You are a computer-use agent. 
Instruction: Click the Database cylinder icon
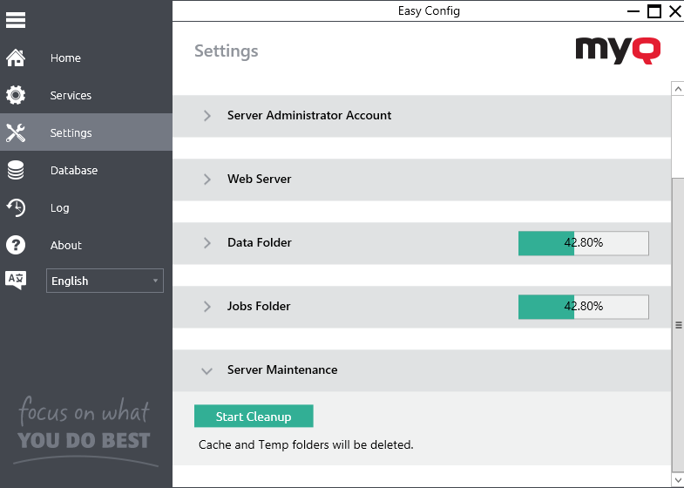(x=16, y=171)
